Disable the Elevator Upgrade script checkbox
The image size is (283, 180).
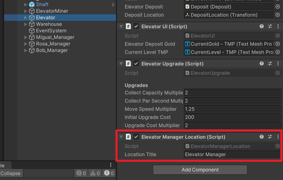coord(136,63)
